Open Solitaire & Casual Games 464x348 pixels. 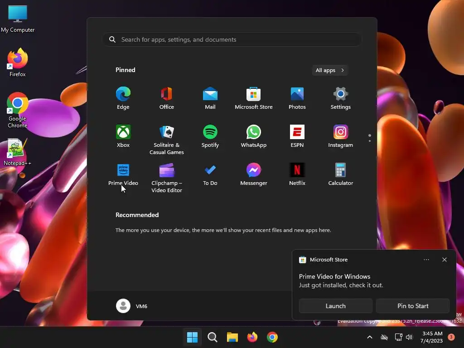[167, 140]
